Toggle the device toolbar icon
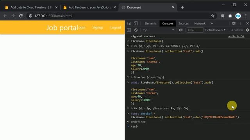The image size is (250, 140). point(136,23)
